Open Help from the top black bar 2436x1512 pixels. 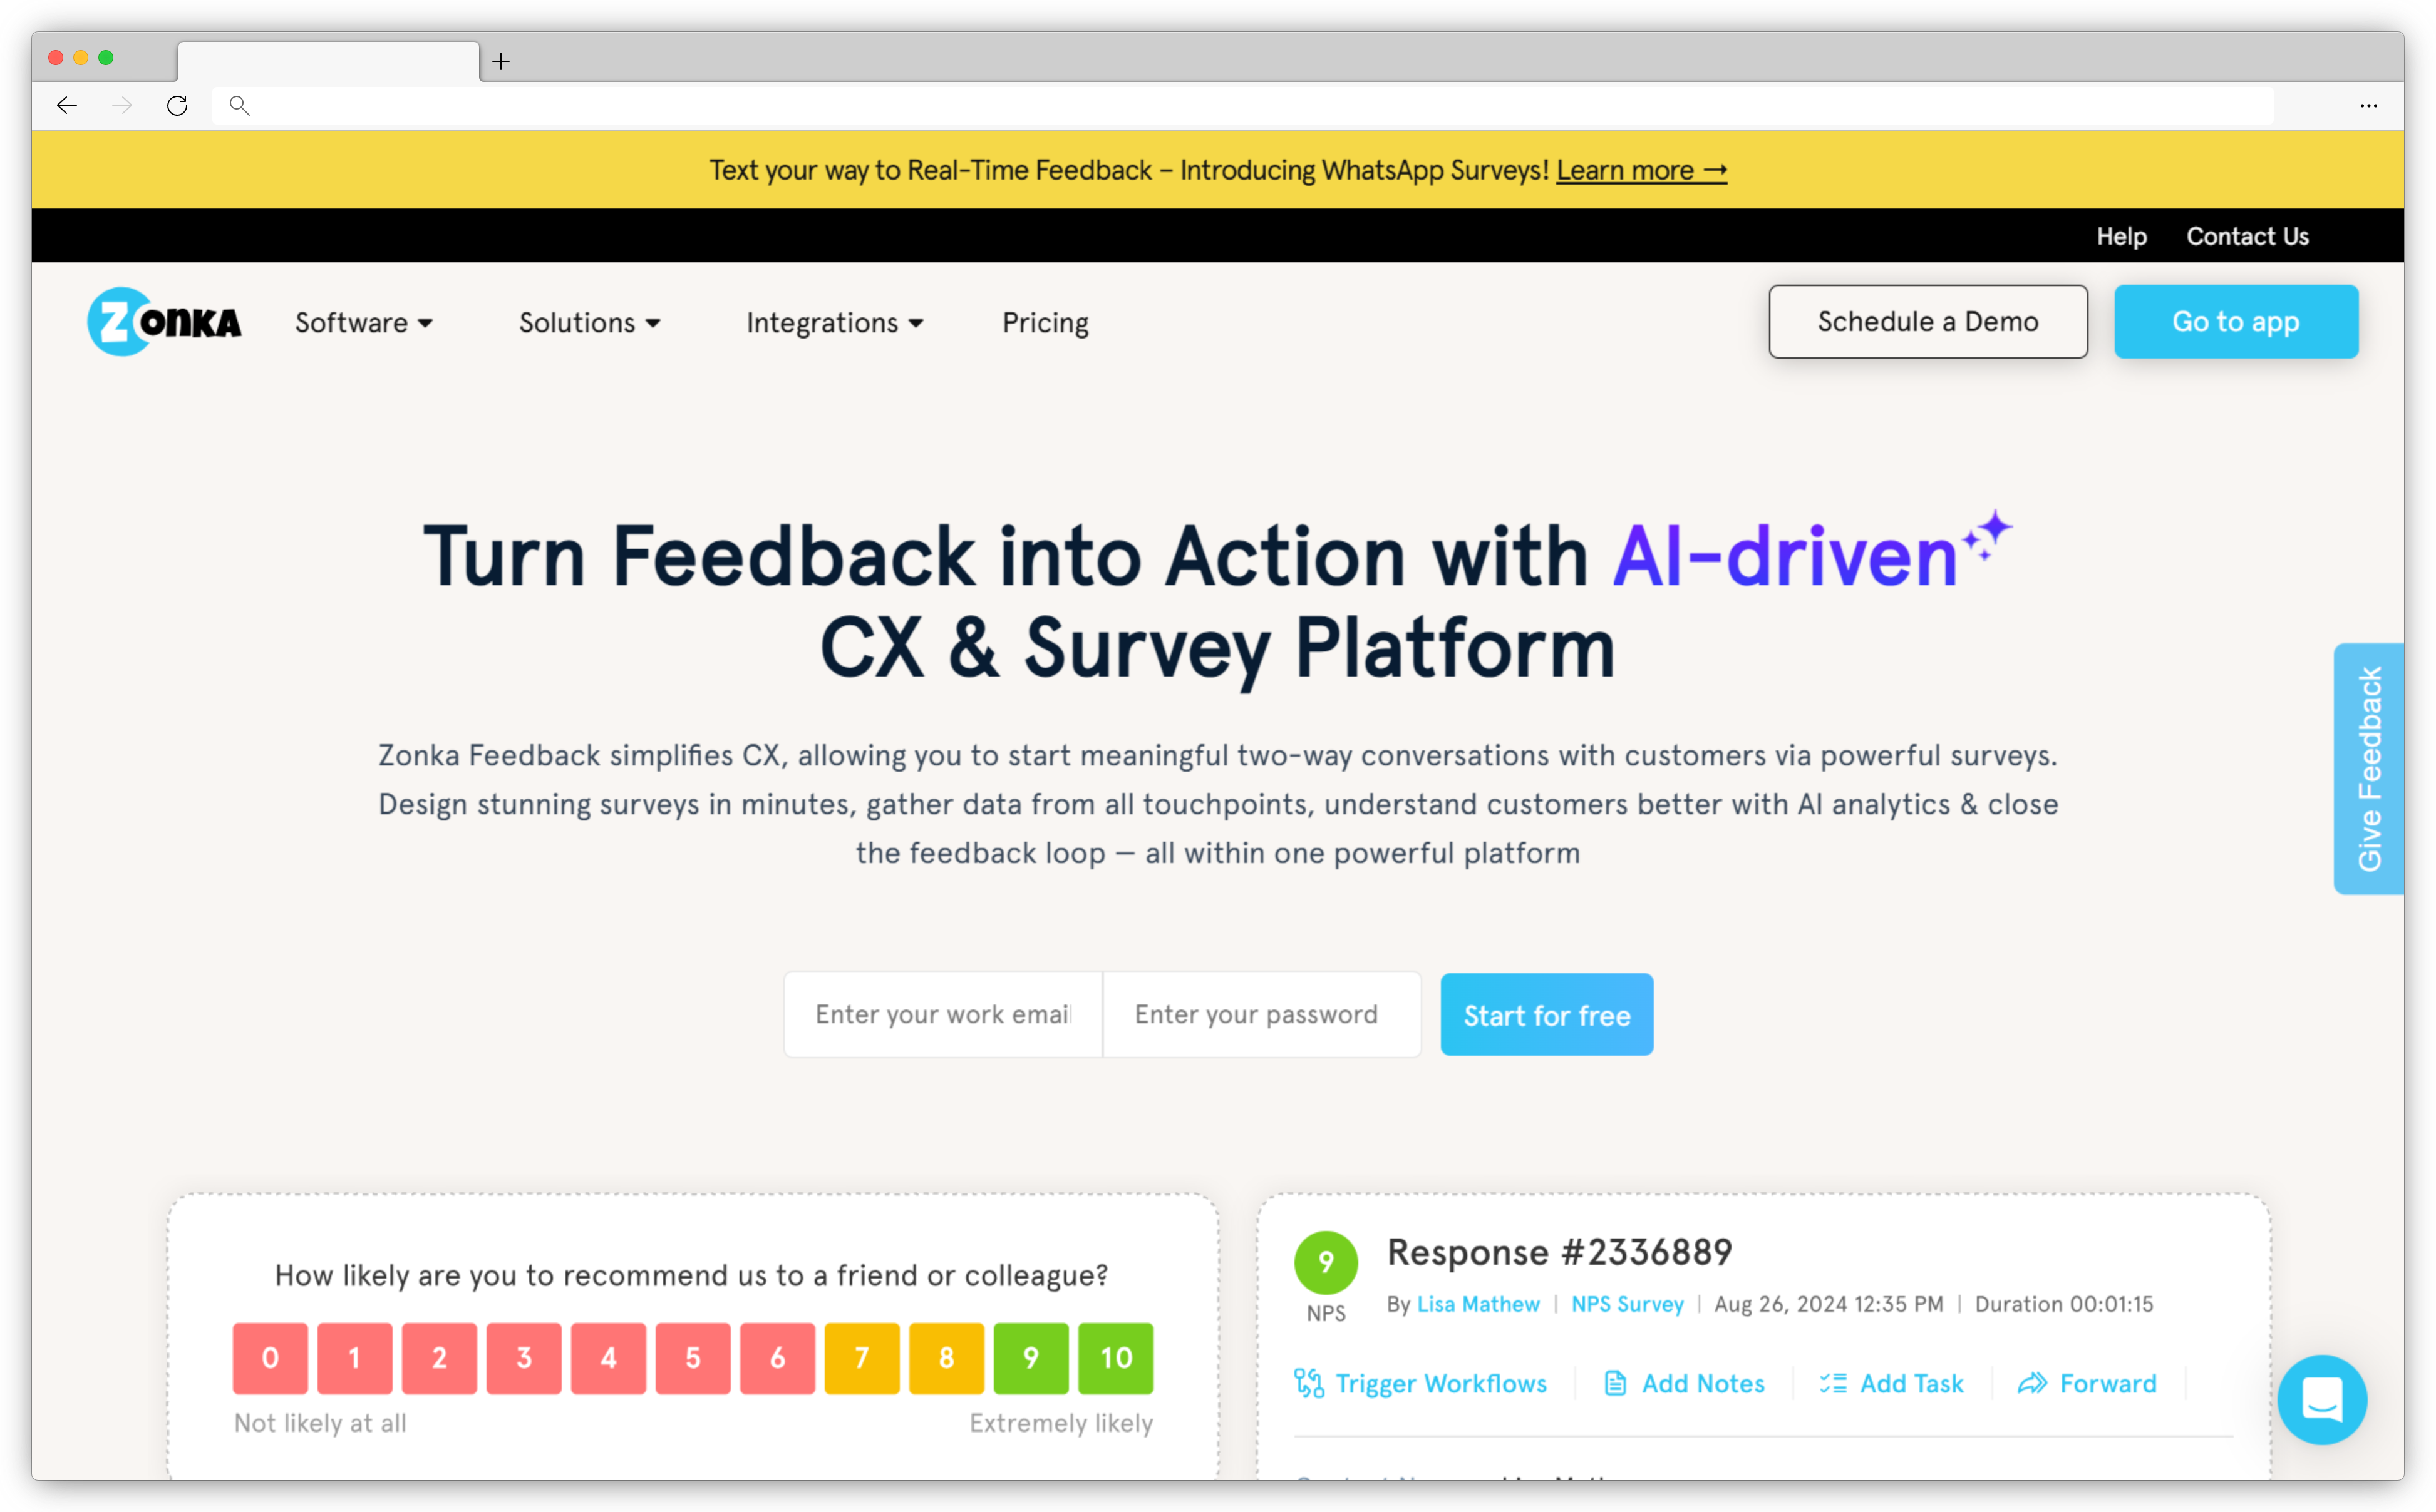2122,236
